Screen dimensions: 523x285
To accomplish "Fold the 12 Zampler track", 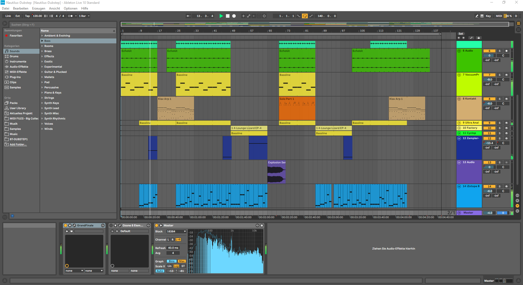I will tap(459, 139).
